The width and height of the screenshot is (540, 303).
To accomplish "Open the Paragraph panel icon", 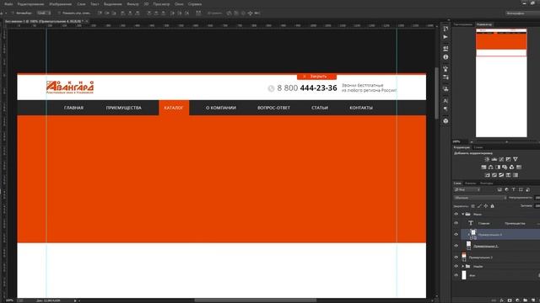I will tap(445, 109).
